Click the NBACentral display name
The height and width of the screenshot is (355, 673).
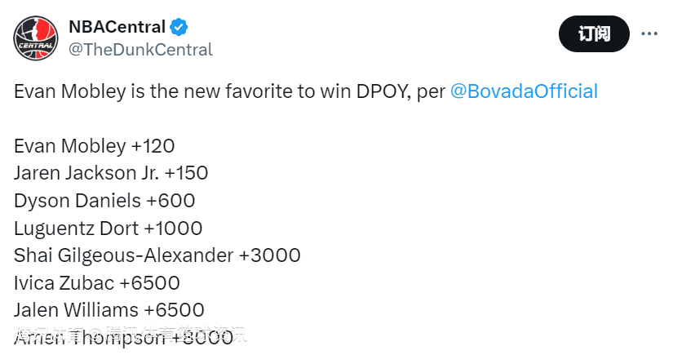(x=117, y=27)
